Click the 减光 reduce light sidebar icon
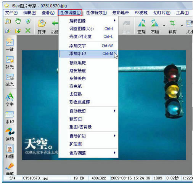This screenshot has height=184, width=193. 10,77
